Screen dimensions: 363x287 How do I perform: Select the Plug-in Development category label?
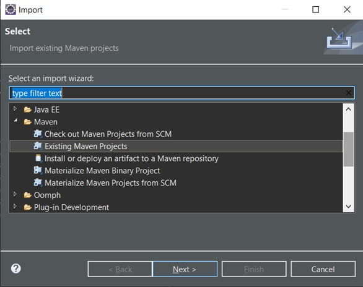coord(71,207)
